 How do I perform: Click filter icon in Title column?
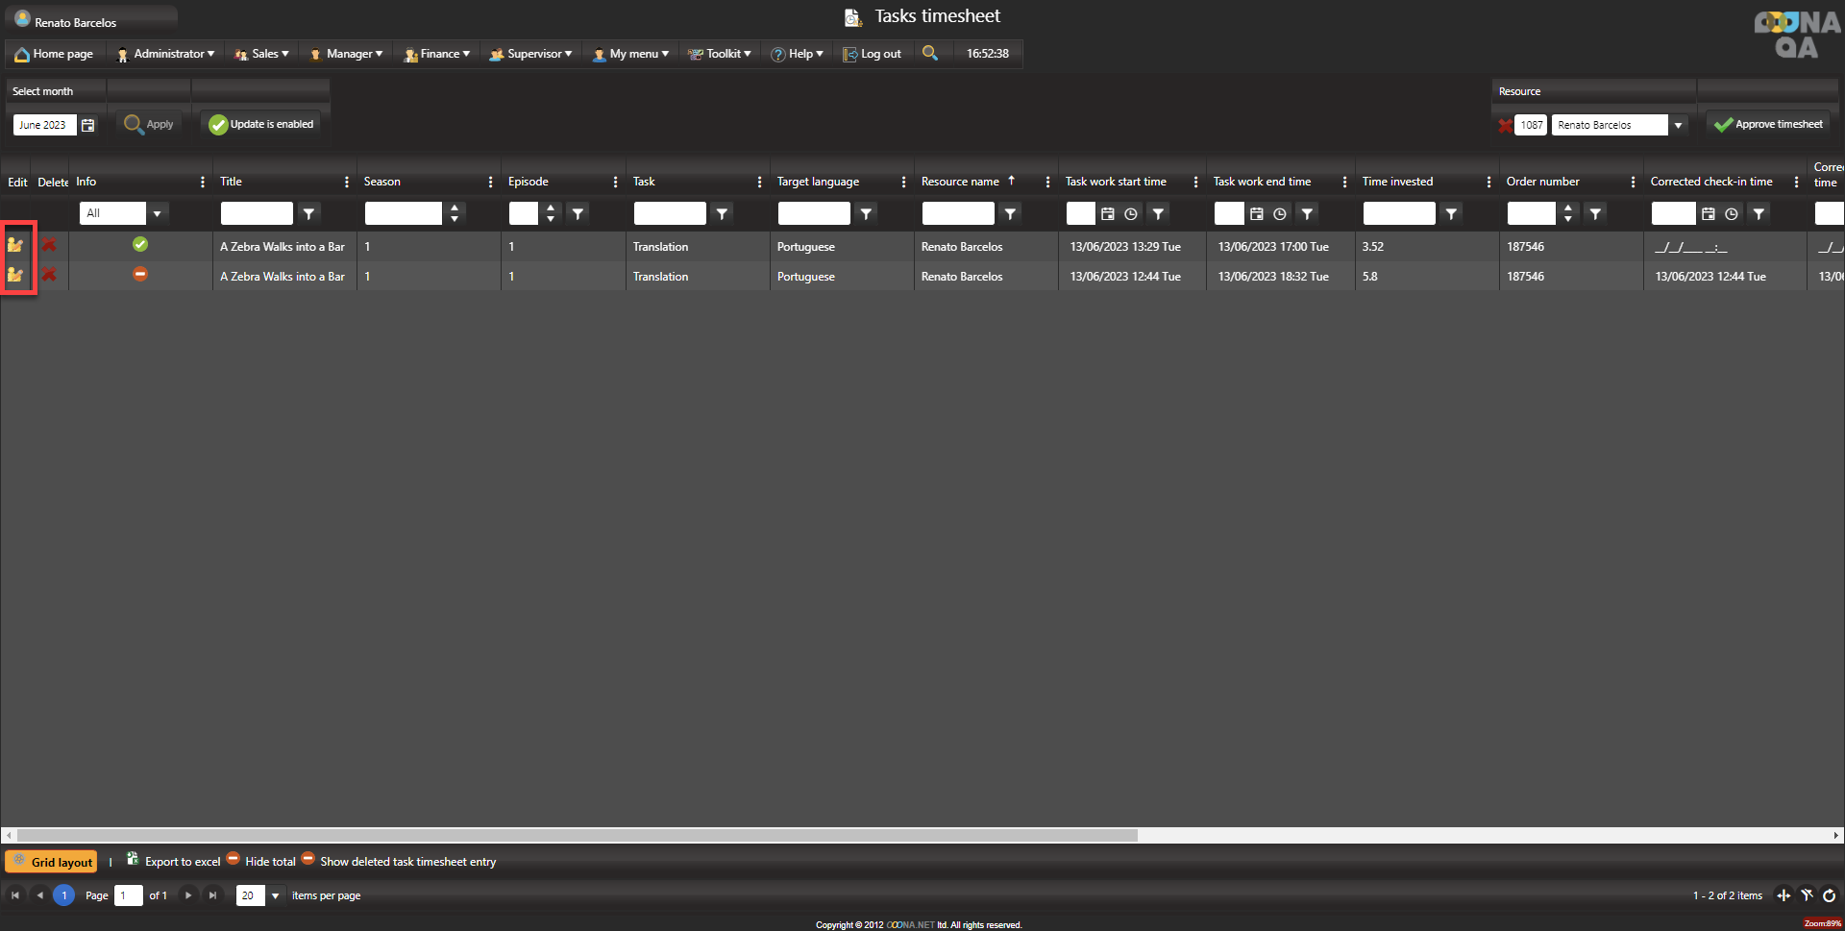(308, 213)
